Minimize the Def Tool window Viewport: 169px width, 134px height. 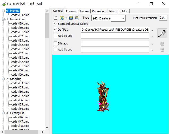[139, 4]
